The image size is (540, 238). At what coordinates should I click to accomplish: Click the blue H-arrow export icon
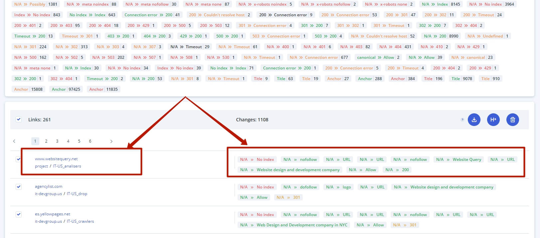point(493,120)
